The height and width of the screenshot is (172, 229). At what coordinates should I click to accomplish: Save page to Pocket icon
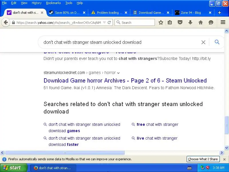(180, 23)
